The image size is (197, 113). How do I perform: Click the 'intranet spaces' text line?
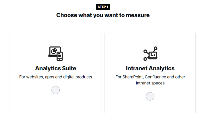[x=150, y=83]
